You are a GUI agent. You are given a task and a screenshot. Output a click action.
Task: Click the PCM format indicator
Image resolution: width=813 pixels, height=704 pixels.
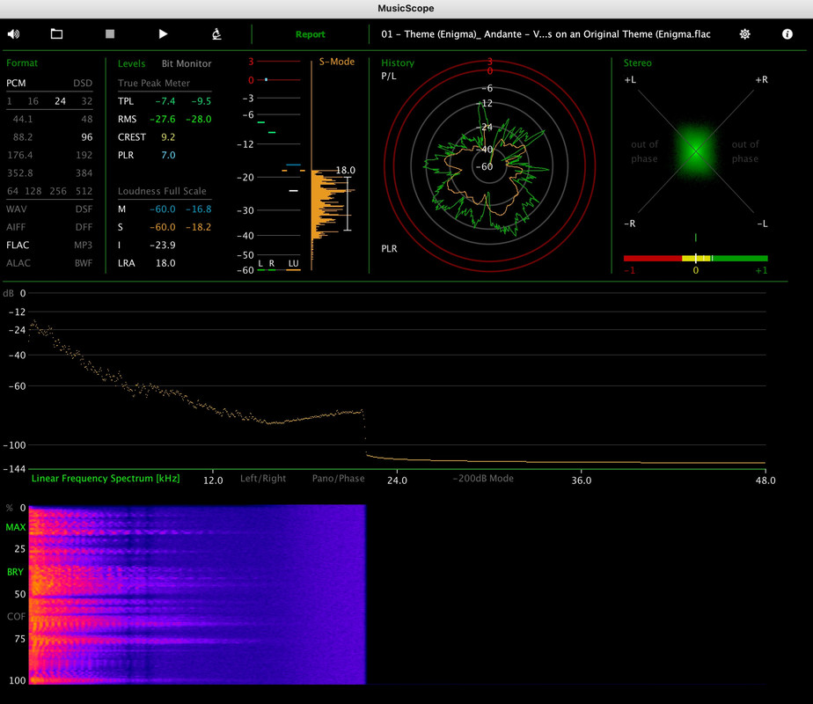click(16, 83)
